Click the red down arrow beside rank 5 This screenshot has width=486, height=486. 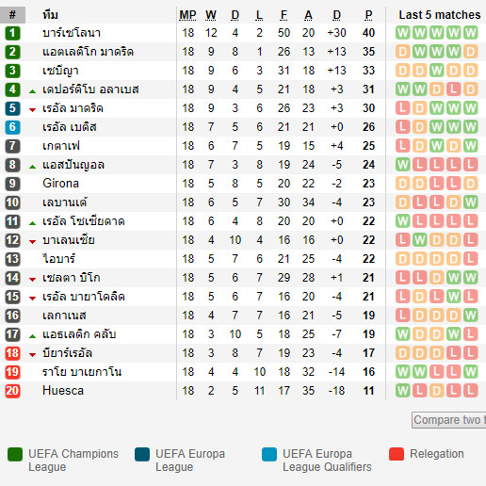point(32,109)
